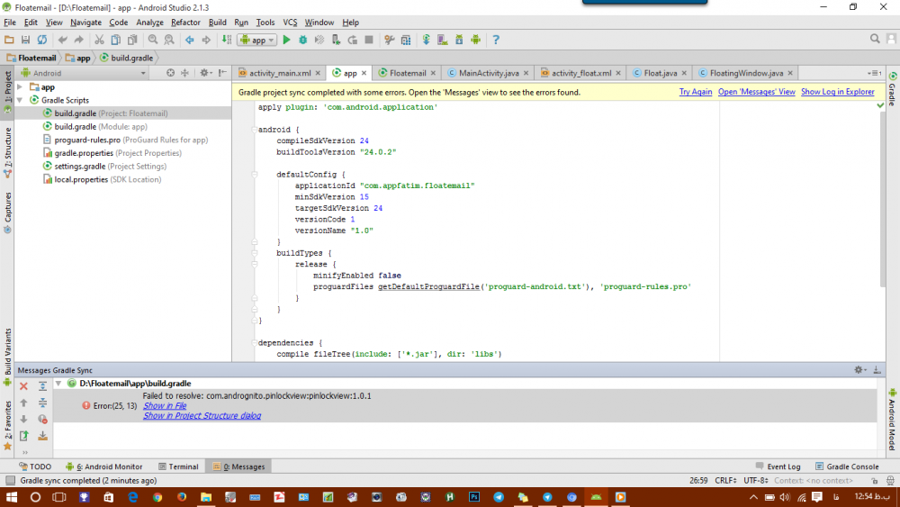
Task: Switch to the MainActivity.java tab
Action: pyautogui.click(x=488, y=73)
